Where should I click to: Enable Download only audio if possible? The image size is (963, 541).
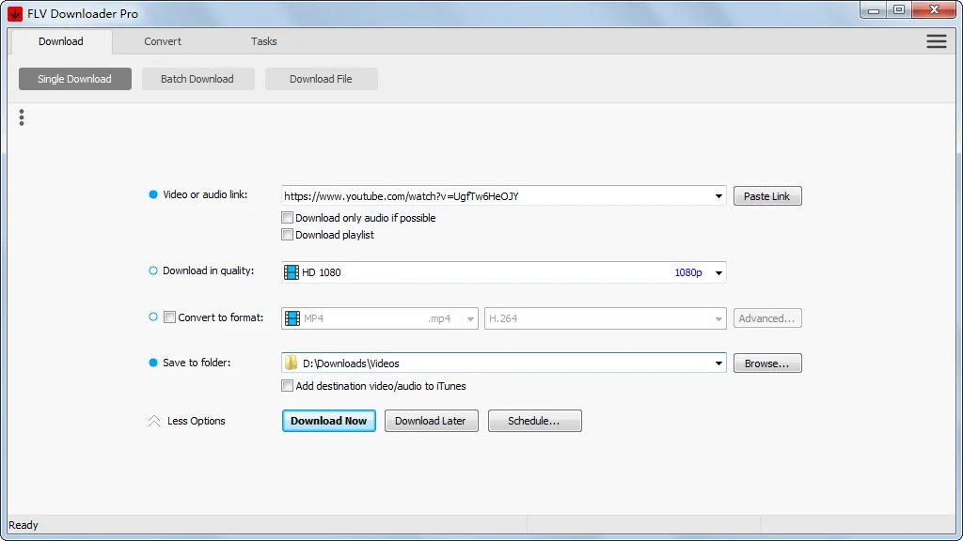pos(287,218)
